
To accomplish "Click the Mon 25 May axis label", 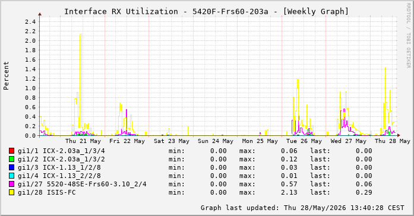I will (260, 141).
